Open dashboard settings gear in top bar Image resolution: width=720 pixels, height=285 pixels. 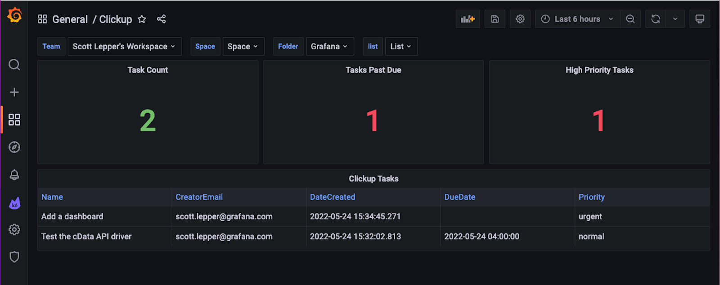pyautogui.click(x=520, y=19)
